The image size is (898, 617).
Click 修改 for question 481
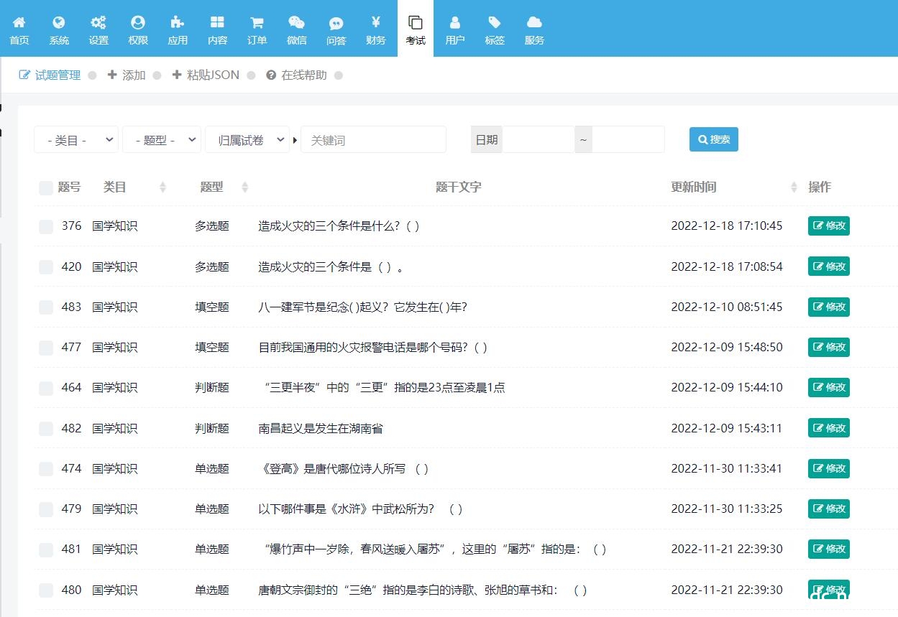829,549
